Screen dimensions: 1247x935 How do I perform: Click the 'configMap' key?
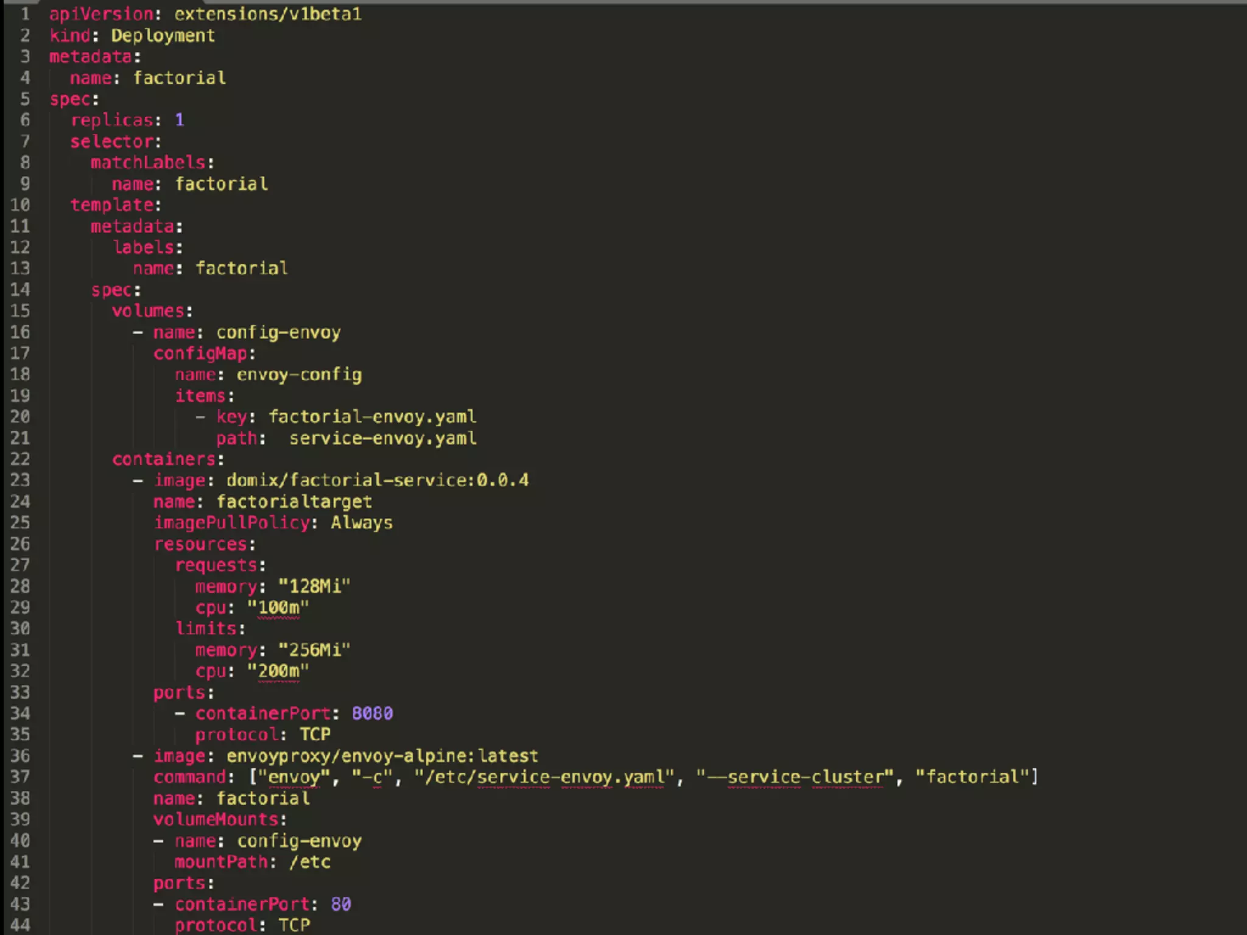[x=200, y=354]
